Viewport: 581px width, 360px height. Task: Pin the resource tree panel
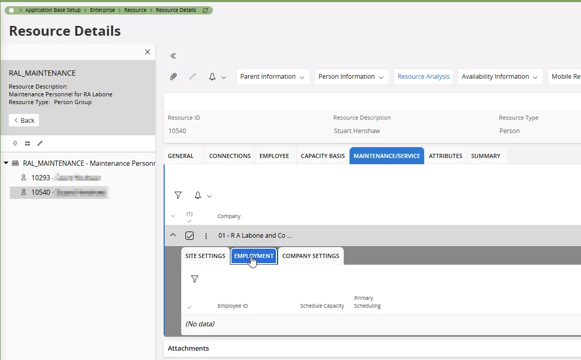[15, 143]
